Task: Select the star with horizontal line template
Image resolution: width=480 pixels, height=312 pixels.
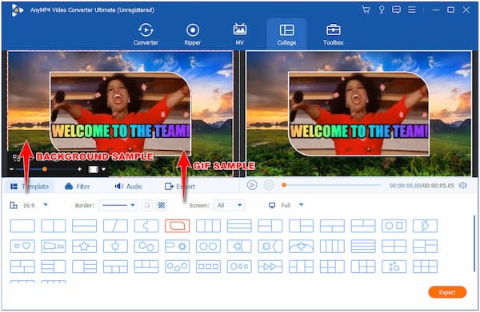Action: (x=84, y=246)
